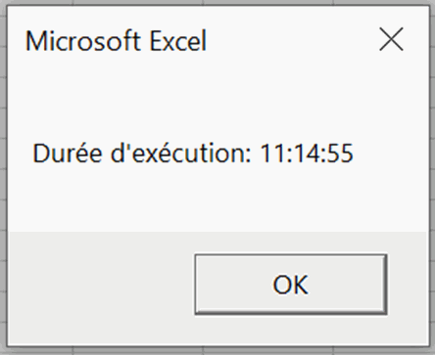Click the Microsoft Excel title text

(116, 41)
